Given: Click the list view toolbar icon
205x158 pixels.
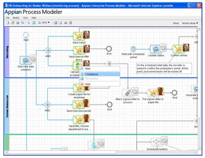Looking at the screenshot, I should (56, 23).
